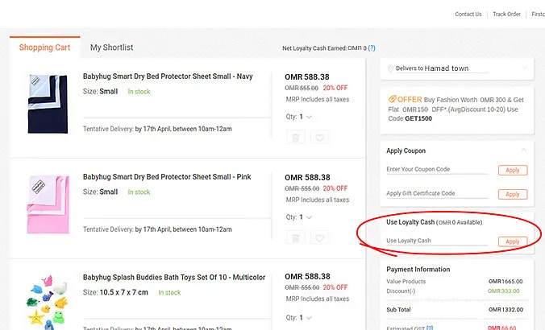Open Qty dropdown for Pink bed protector
The image size is (545, 330).
pyautogui.click(x=299, y=217)
